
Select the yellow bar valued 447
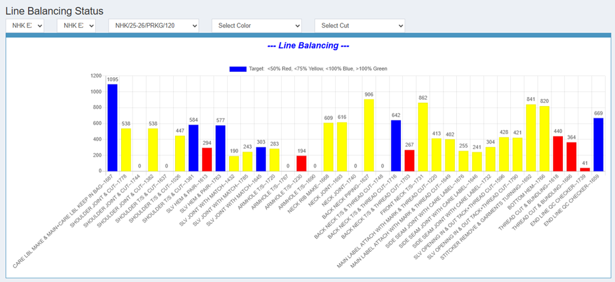(x=180, y=153)
